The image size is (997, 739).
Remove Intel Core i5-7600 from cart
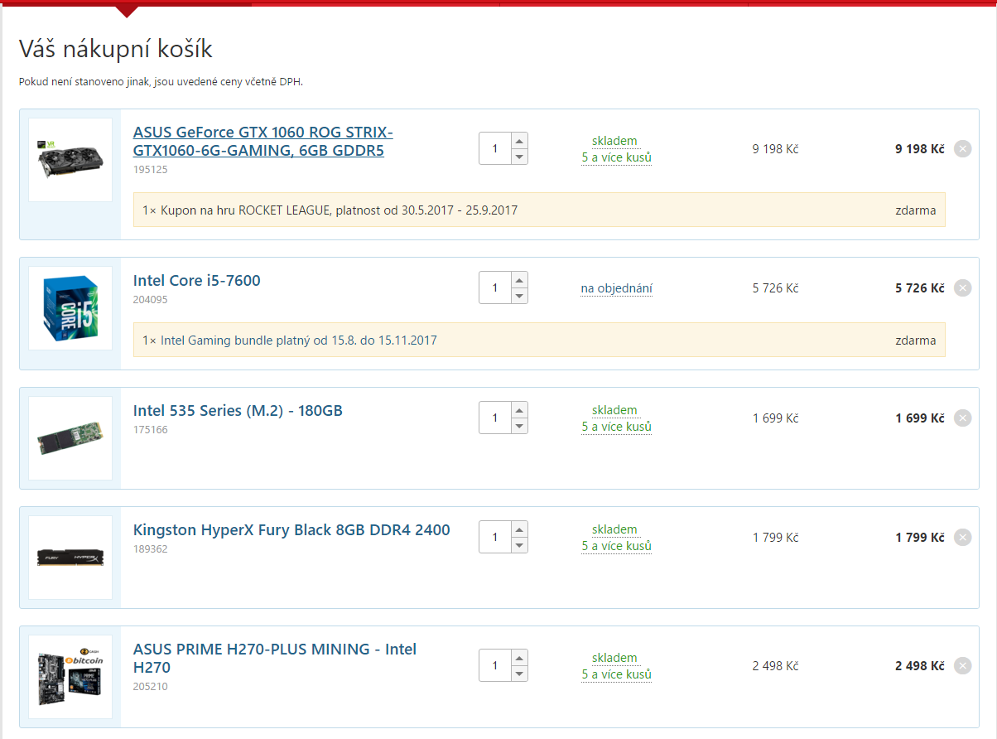962,288
